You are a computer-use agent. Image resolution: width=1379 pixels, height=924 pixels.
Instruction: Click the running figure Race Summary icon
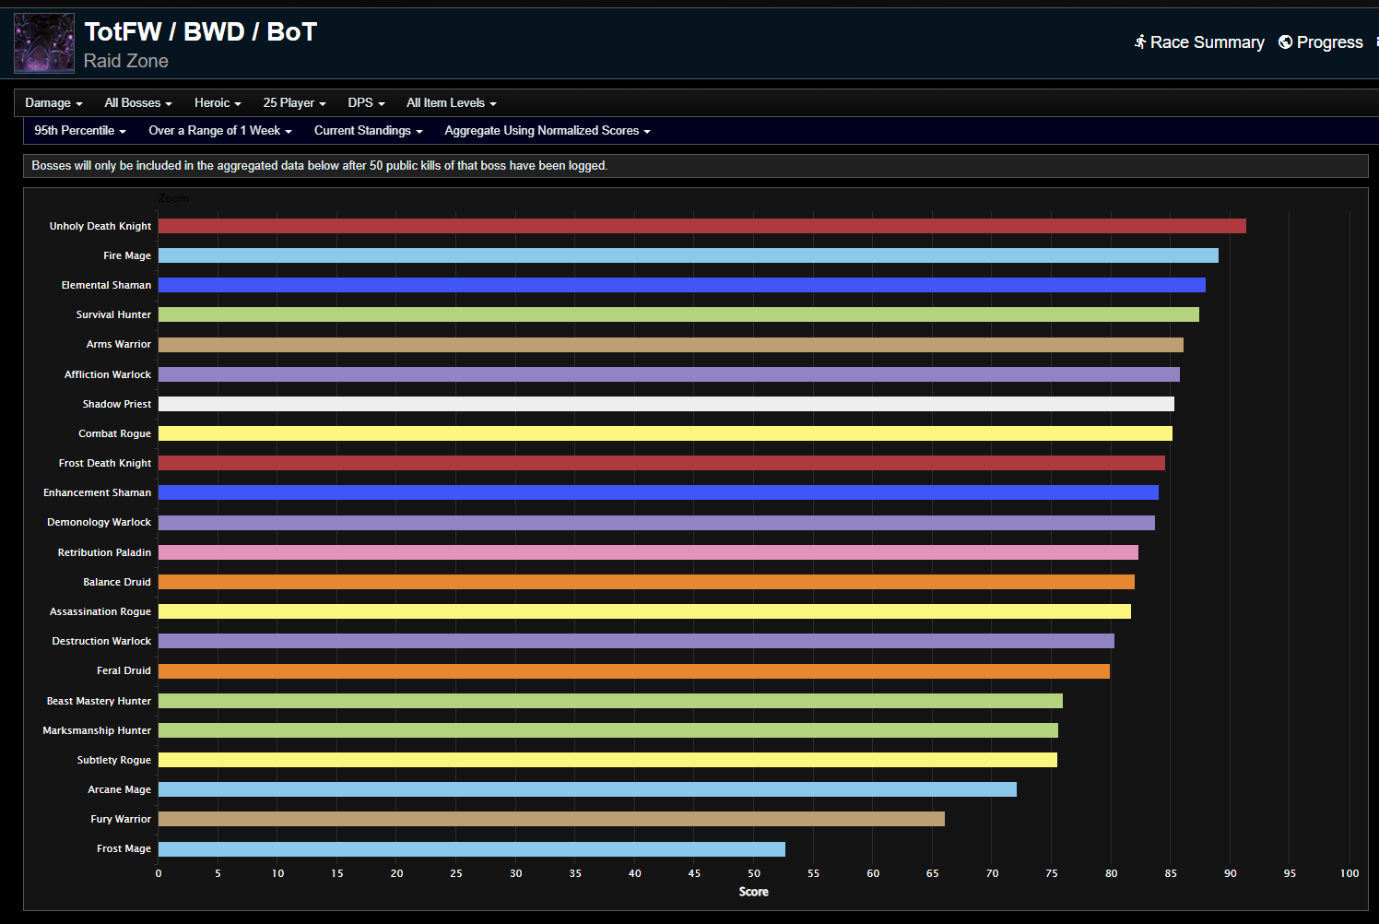(1140, 42)
